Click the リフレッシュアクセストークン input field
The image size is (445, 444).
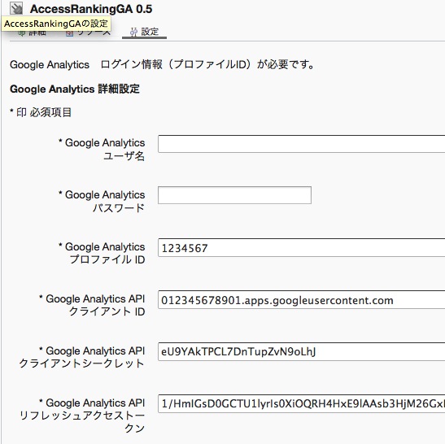[x=301, y=403]
